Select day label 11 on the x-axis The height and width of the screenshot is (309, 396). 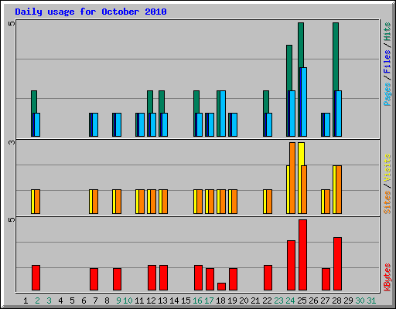click(x=139, y=301)
